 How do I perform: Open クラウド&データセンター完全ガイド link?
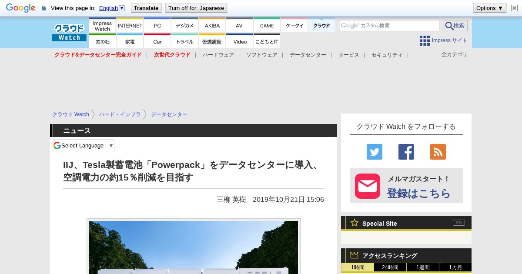(x=98, y=55)
